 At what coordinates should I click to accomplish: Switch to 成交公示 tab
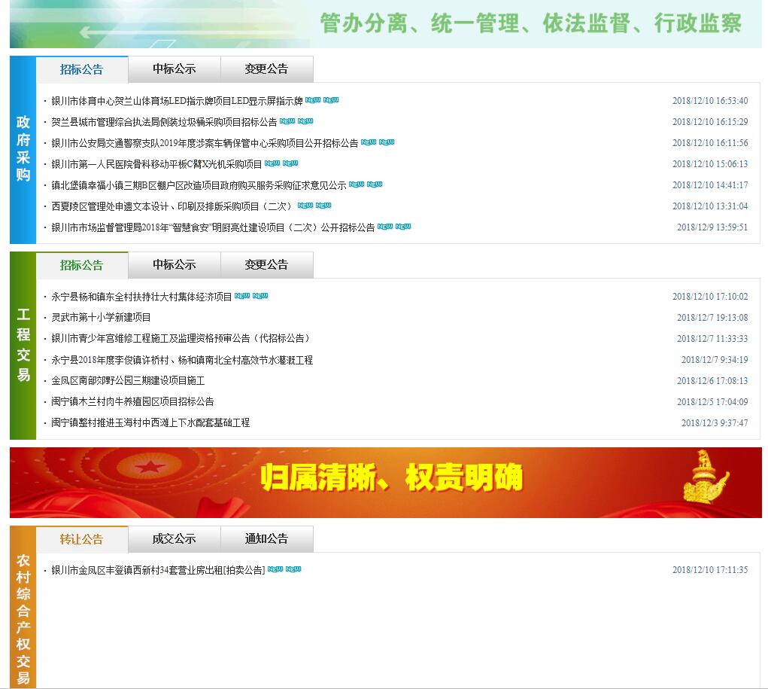click(x=174, y=539)
